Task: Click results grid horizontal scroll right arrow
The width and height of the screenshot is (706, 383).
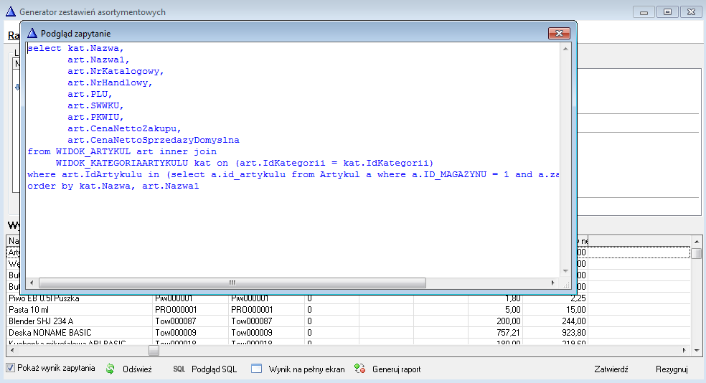Action: coord(684,350)
